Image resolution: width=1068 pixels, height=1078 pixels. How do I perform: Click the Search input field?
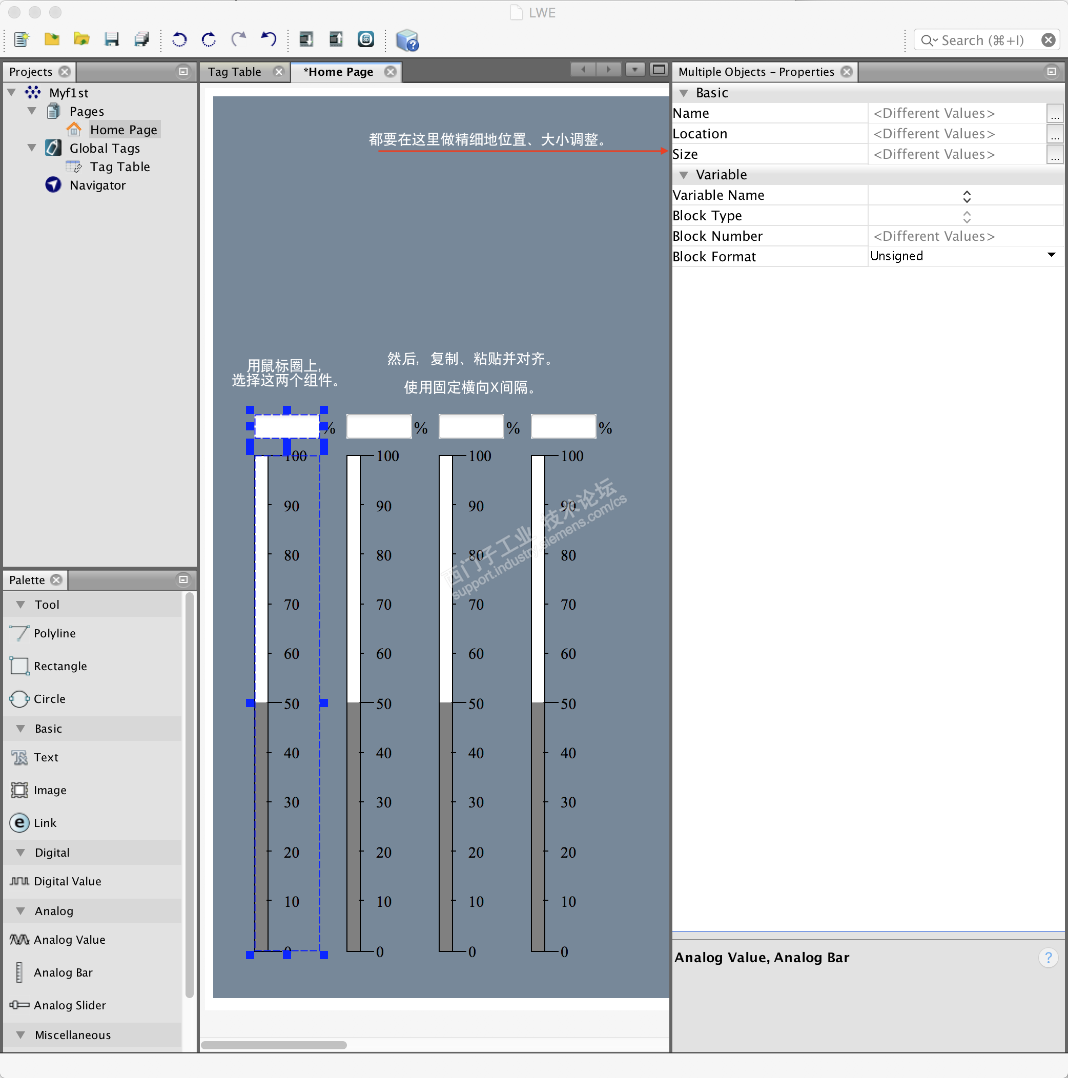tap(982, 40)
